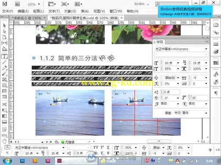Open binbin workspace switcher dropdown
Image resolution: width=221 pixels, height=165 pixels.
pyautogui.click(x=148, y=4)
